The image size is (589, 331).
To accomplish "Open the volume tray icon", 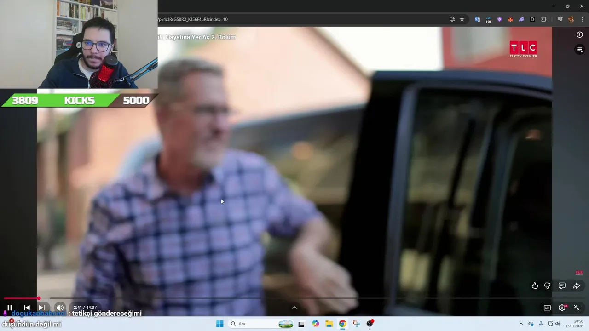I will pyautogui.click(x=558, y=324).
